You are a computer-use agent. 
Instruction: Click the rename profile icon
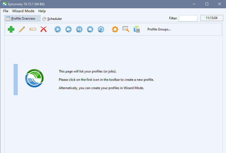pos(33,29)
